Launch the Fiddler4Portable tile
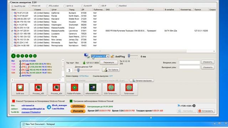This screenshot has width=228, height=128. coord(74,89)
